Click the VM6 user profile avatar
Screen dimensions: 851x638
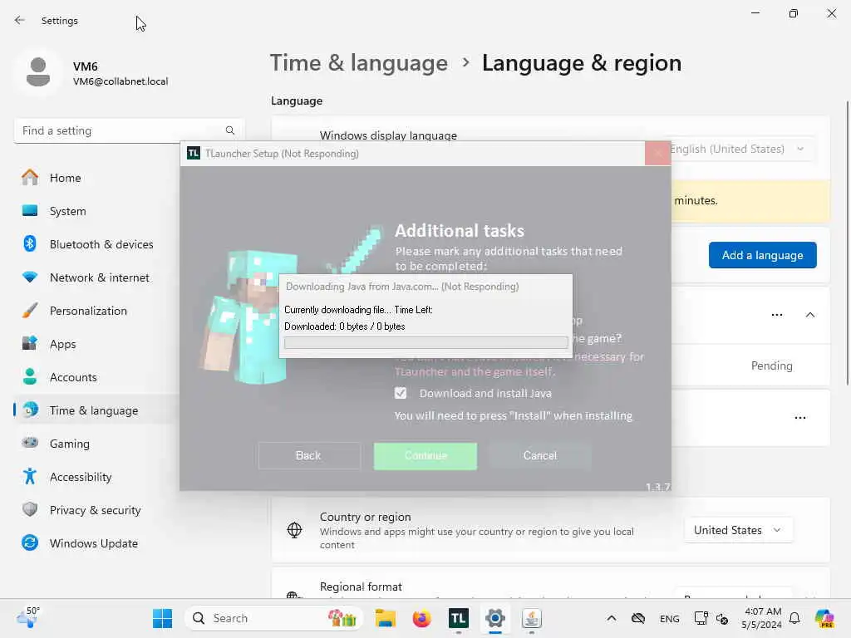pos(38,72)
